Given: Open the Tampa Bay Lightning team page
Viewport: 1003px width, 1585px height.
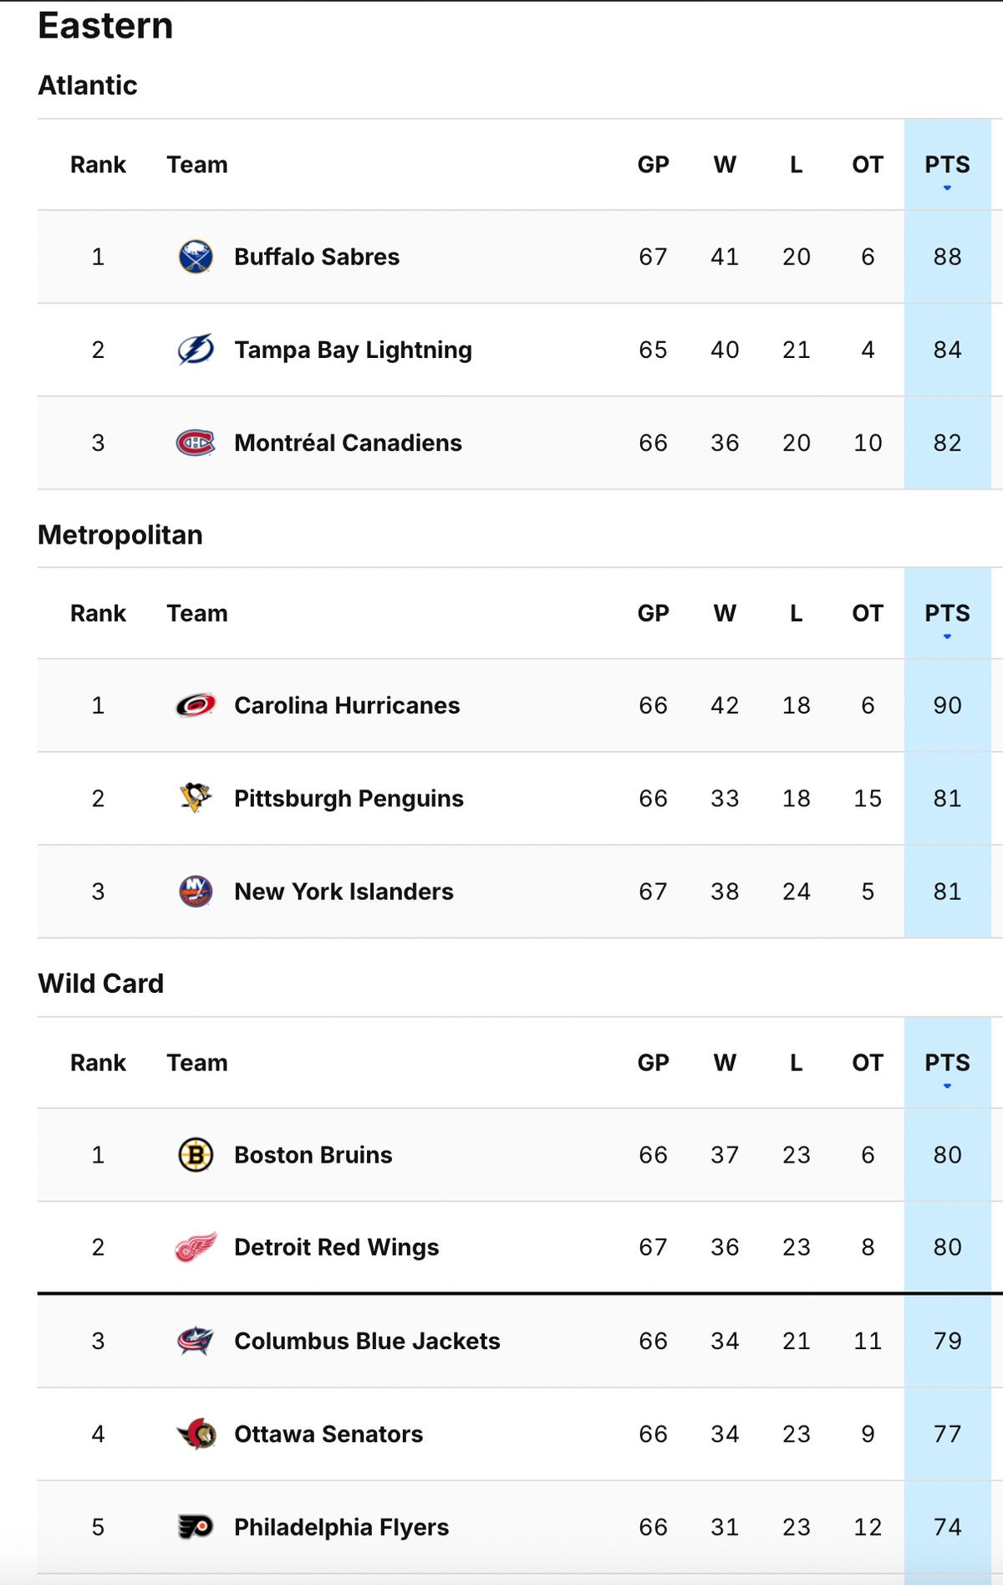Looking at the screenshot, I should (352, 350).
